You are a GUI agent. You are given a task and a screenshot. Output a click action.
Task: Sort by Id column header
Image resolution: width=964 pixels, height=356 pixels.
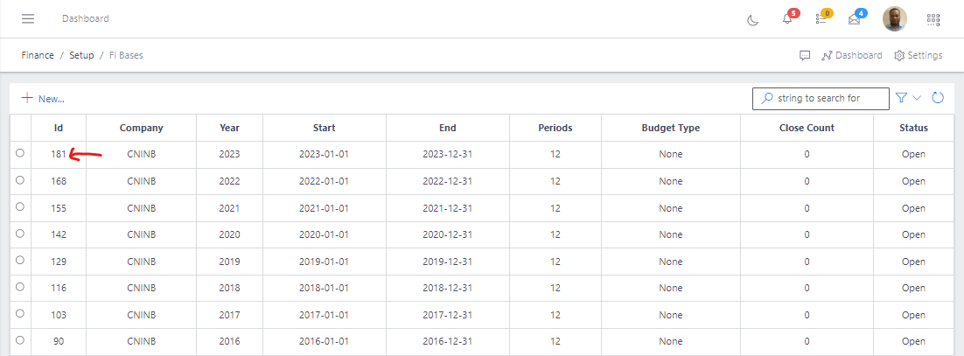[59, 128]
